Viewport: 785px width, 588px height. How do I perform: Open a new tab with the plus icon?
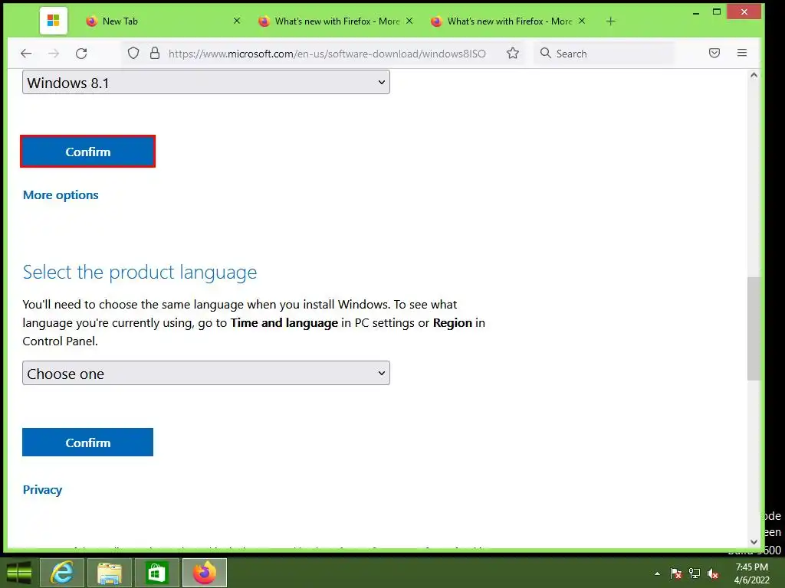point(610,21)
